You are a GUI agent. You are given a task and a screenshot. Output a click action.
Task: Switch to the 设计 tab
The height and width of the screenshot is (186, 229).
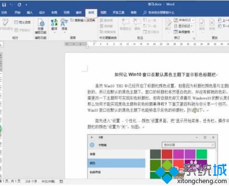coord(42,13)
